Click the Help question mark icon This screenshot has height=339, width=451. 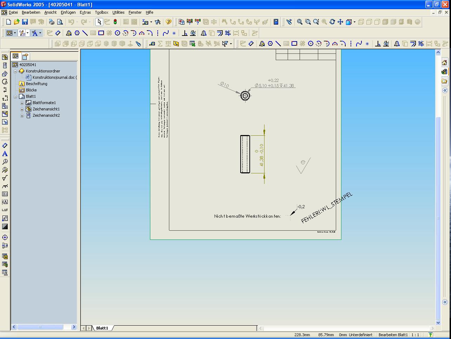(169, 22)
